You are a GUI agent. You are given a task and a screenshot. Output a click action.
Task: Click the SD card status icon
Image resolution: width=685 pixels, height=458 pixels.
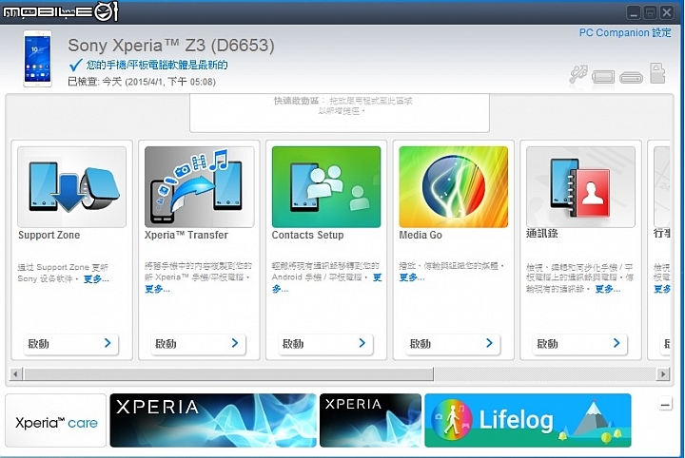click(657, 73)
